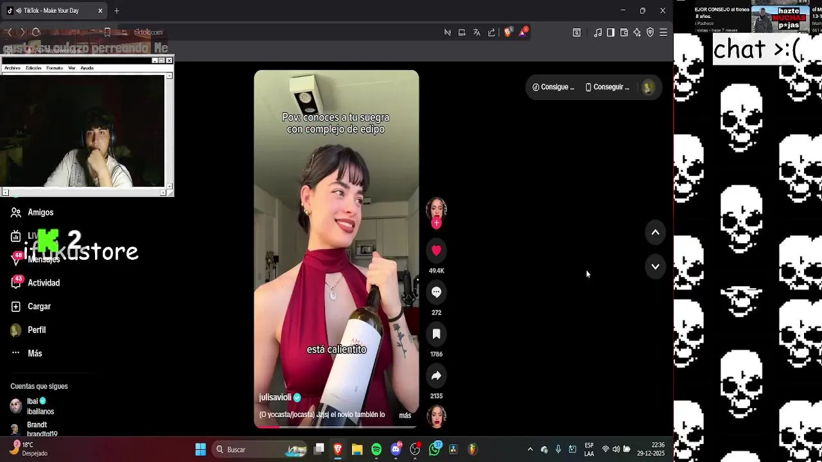Image resolution: width=822 pixels, height=462 pixels.
Task: Expand the Más option in sidebar
Action: (26, 354)
